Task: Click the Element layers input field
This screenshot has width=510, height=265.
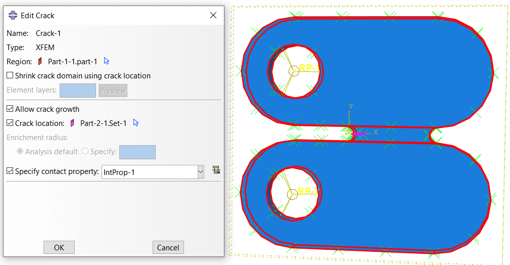Action: pyautogui.click(x=77, y=91)
